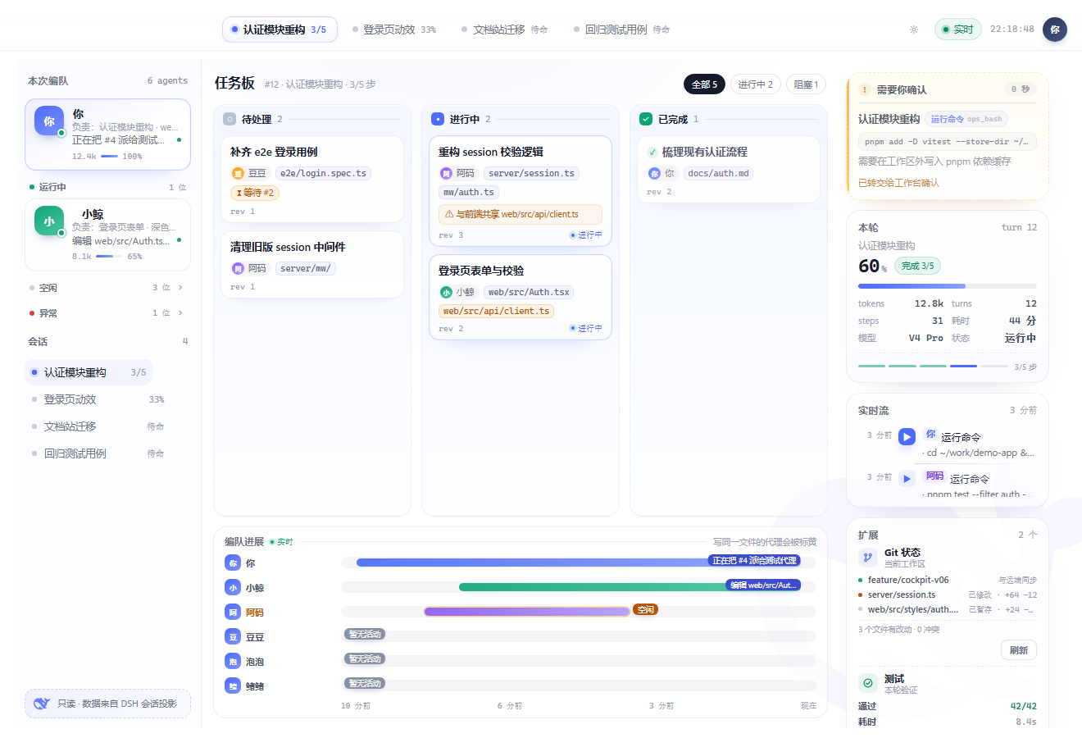
Task: Toggle the 实时 live mode pill
Action: point(957,30)
